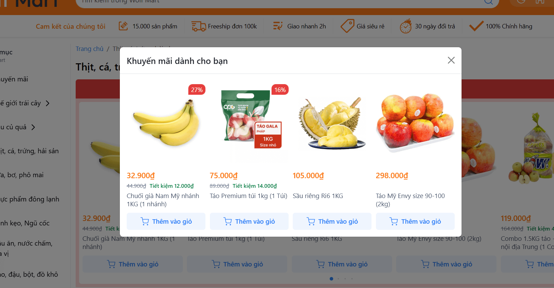Go to Trang chủ breadcrumb link
This screenshot has width=554, height=288.
tap(89, 49)
